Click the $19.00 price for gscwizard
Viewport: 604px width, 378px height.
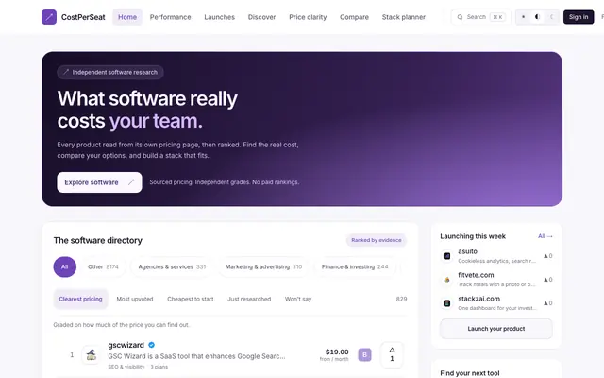(337, 352)
